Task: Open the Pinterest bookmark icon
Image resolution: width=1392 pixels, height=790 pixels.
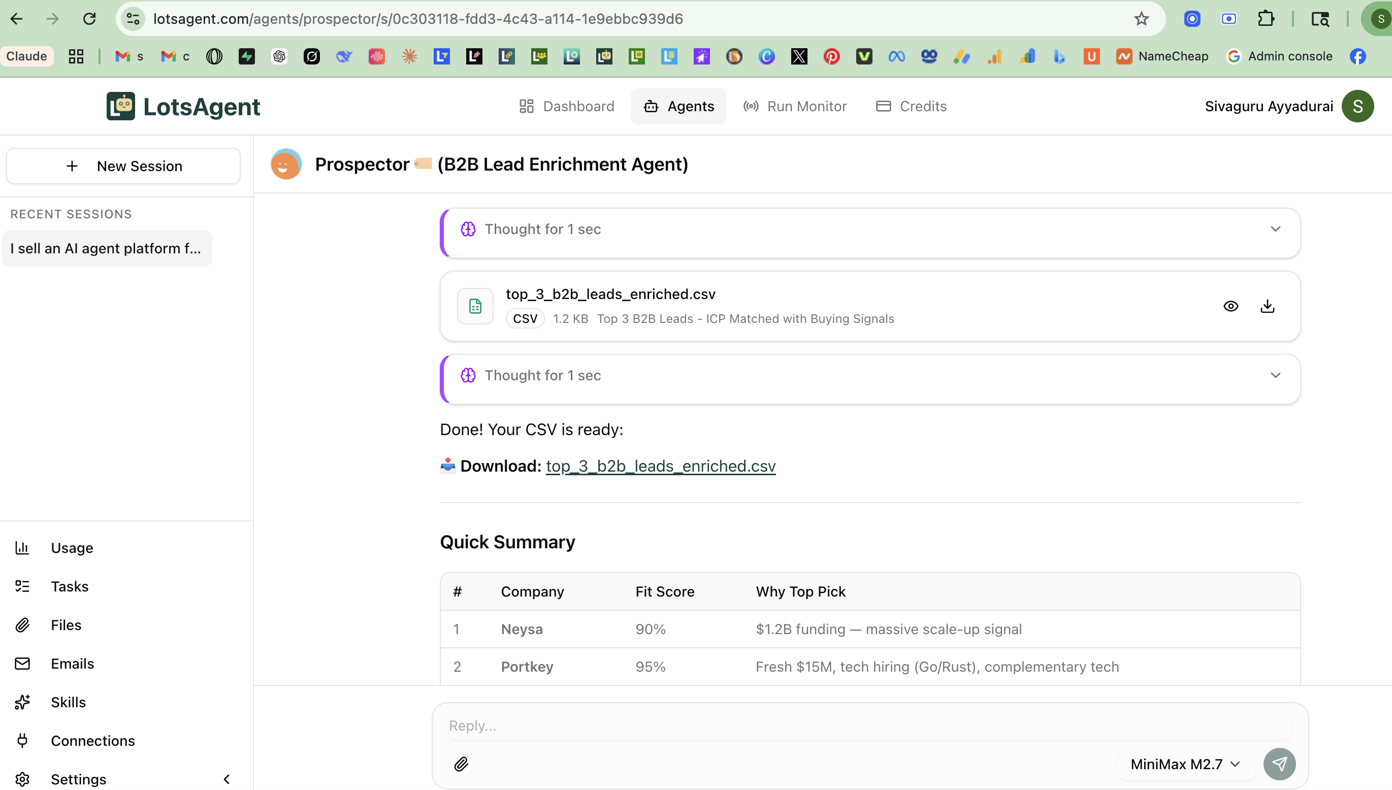Action: coord(831,56)
